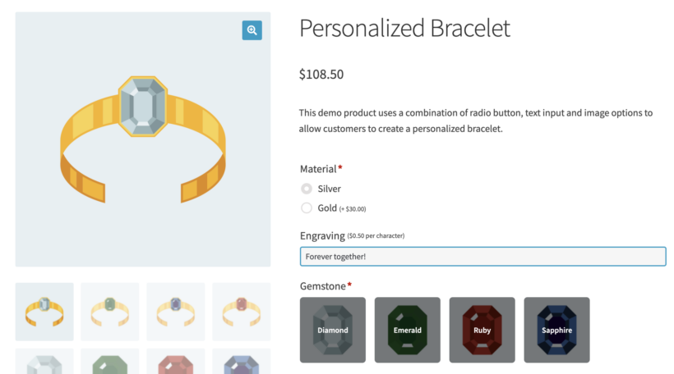View the red ruby bracelet thumbnail
The image size is (674, 374).
tap(241, 312)
